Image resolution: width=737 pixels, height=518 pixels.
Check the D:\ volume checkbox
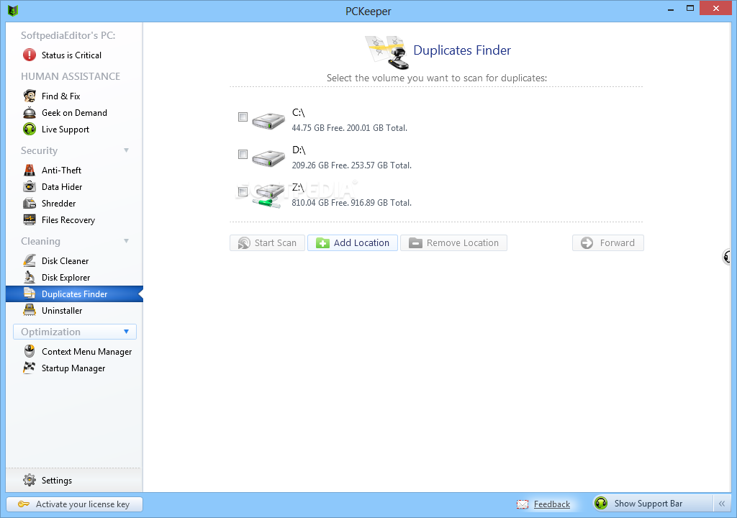[x=243, y=154]
